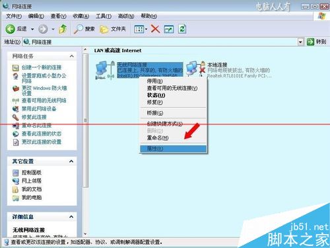Click the repair connection wrench icon

coord(16,117)
